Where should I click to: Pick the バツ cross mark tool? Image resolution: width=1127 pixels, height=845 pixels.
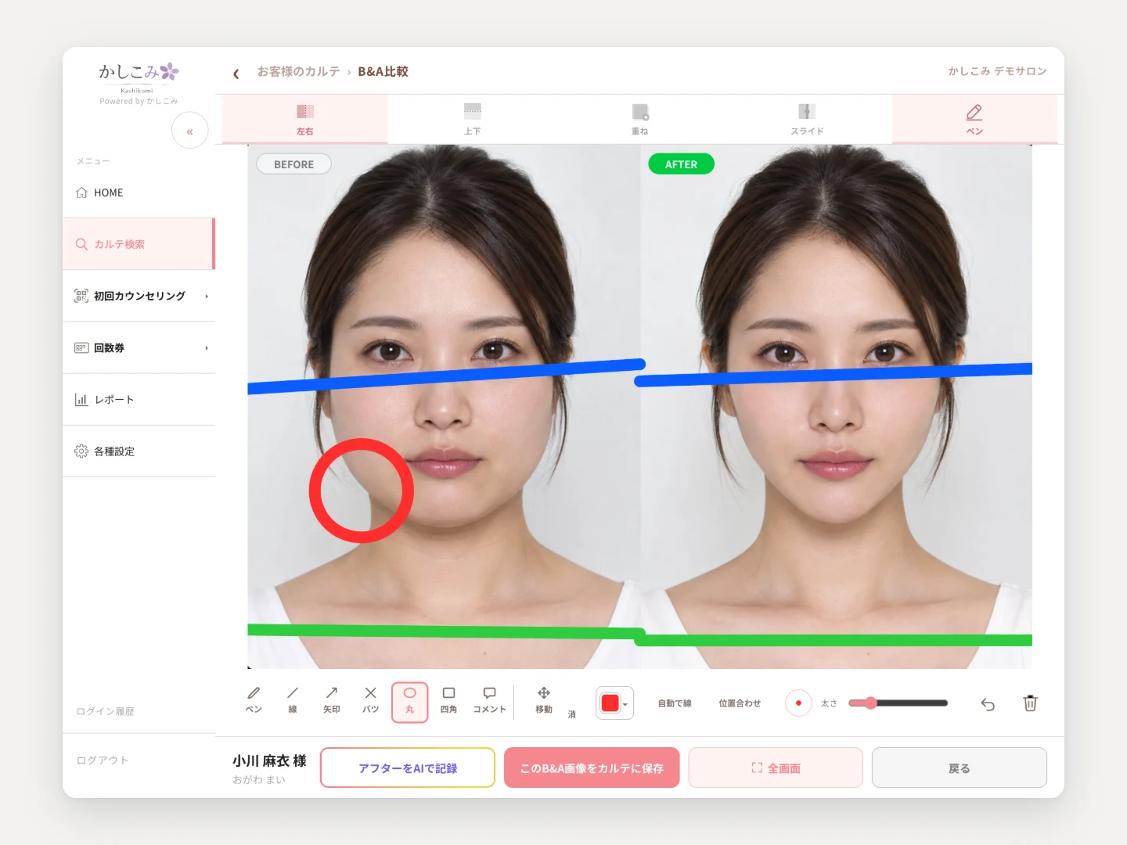pyautogui.click(x=371, y=700)
